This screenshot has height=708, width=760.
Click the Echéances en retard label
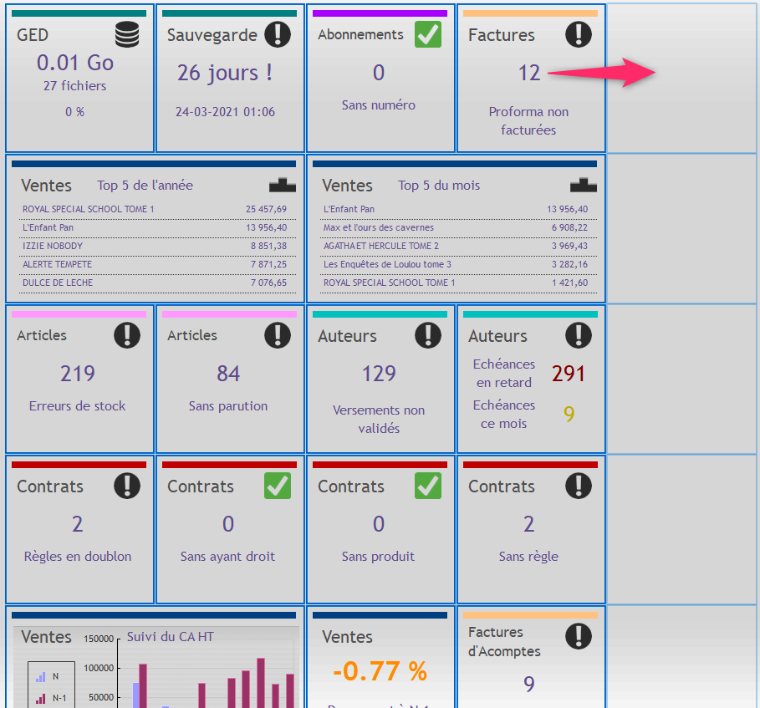click(x=504, y=373)
